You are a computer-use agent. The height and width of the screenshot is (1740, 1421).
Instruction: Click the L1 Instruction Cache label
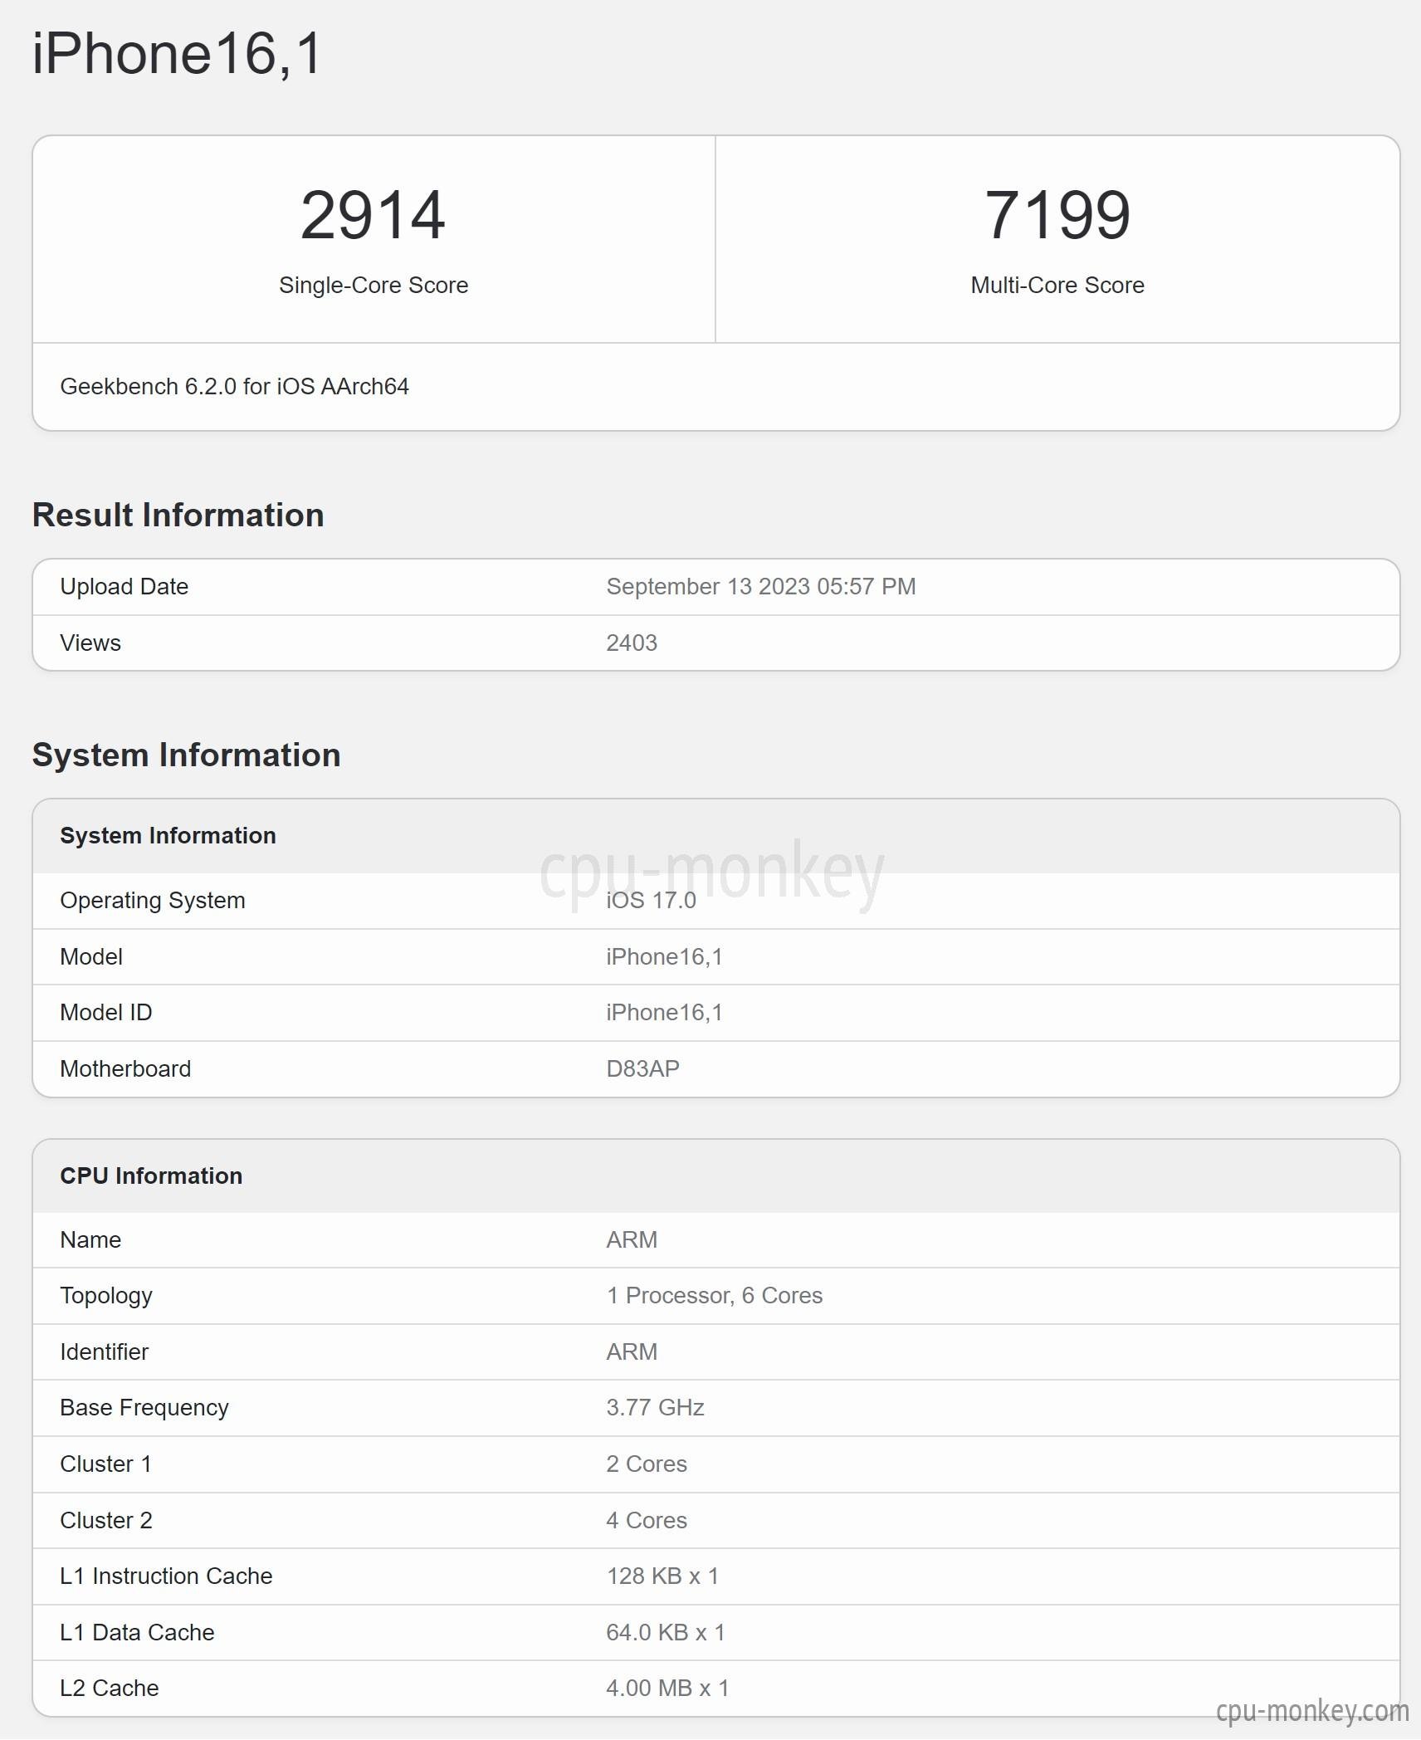point(166,1576)
